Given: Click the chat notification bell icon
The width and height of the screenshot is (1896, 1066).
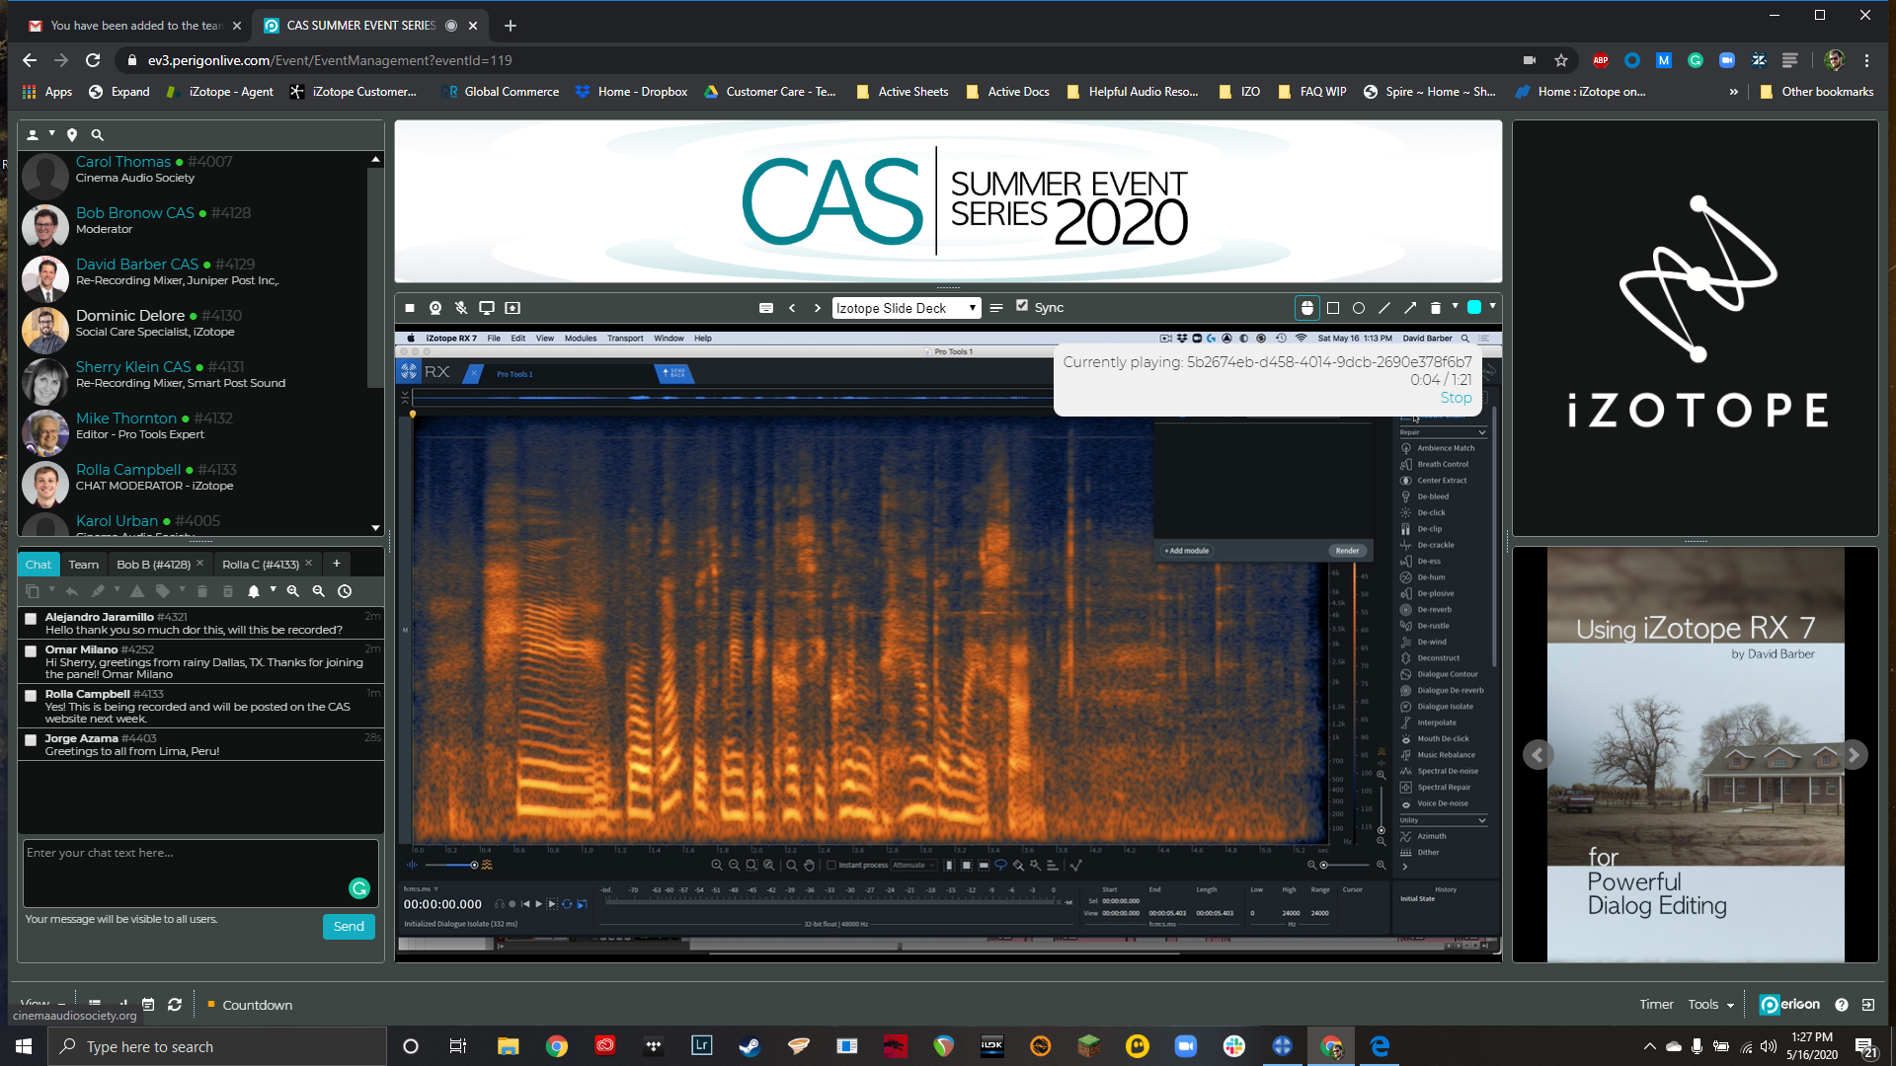Looking at the screenshot, I should click(x=254, y=591).
